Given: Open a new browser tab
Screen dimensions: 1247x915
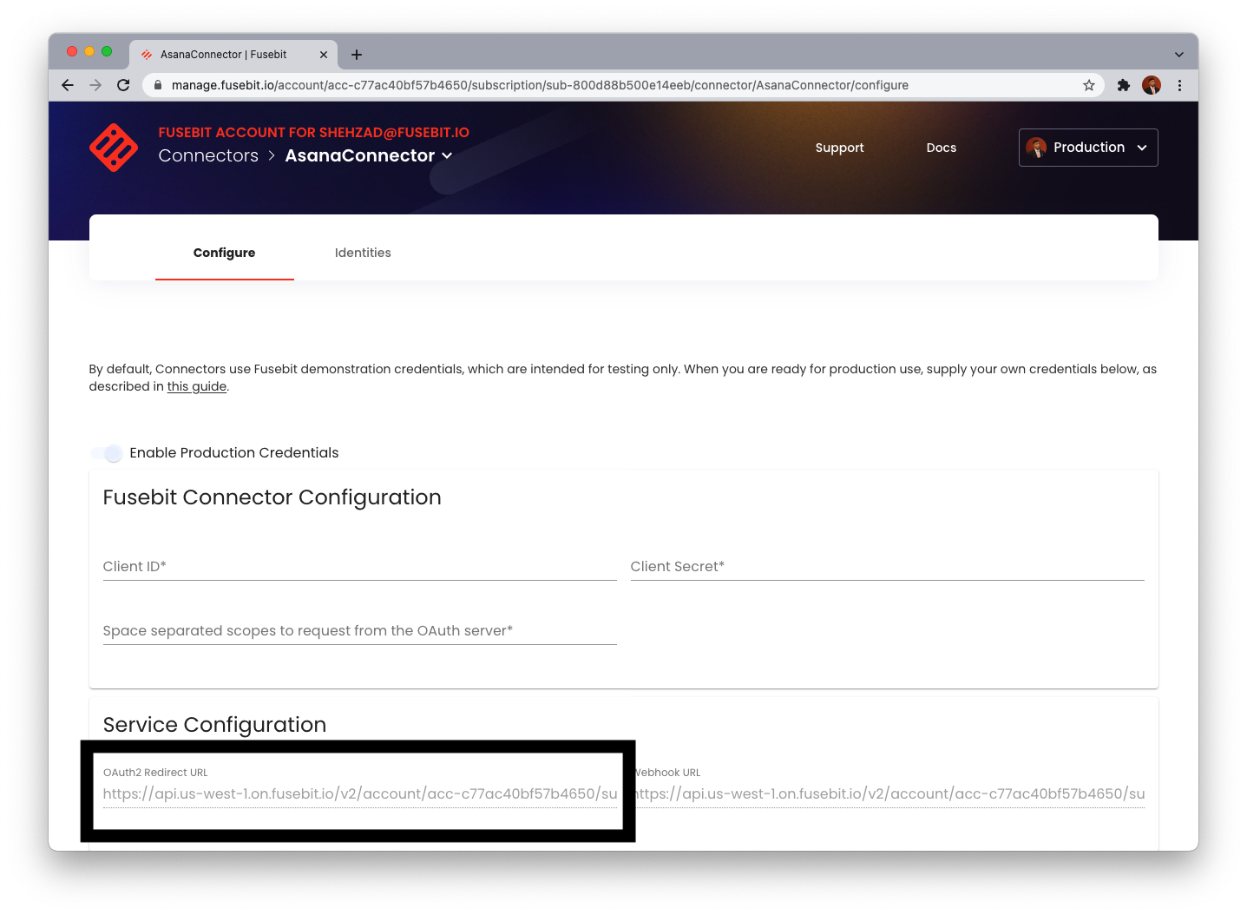Looking at the screenshot, I should (x=357, y=55).
